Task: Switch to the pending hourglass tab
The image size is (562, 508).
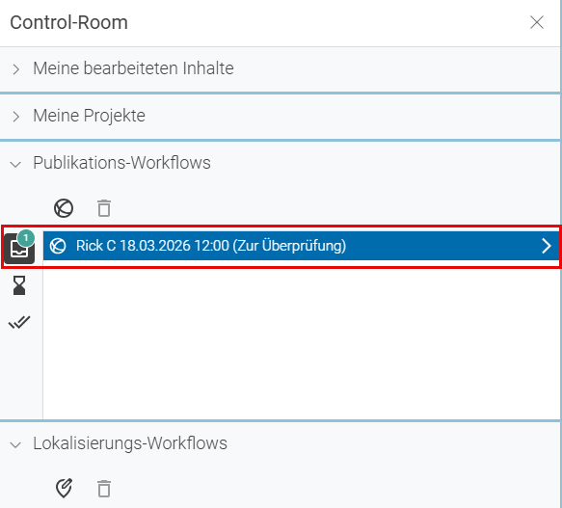Action: (x=19, y=285)
